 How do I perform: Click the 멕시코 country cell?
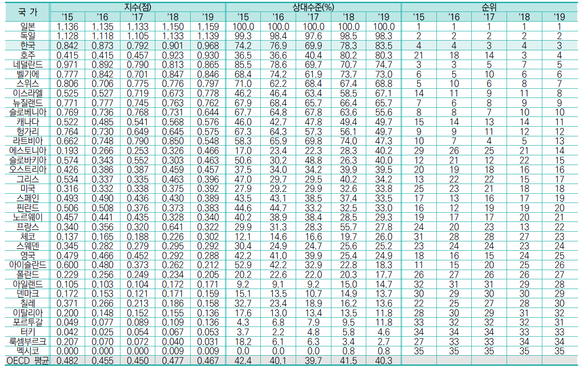click(27, 351)
